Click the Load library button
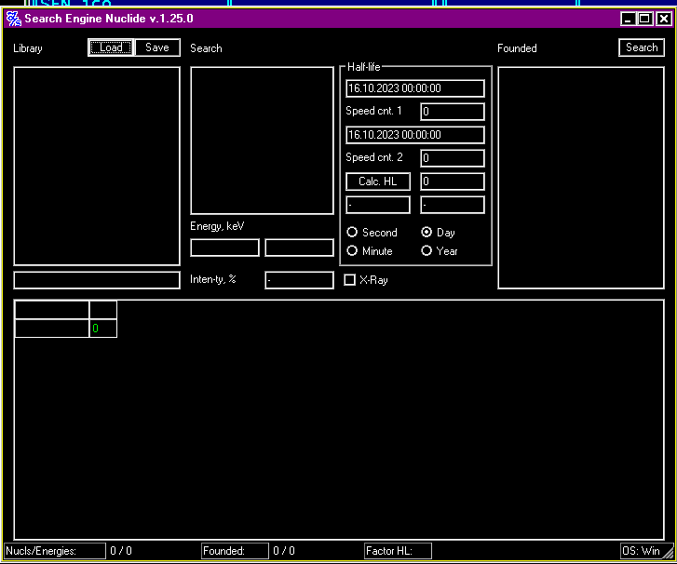The height and width of the screenshot is (564, 677). point(111,47)
